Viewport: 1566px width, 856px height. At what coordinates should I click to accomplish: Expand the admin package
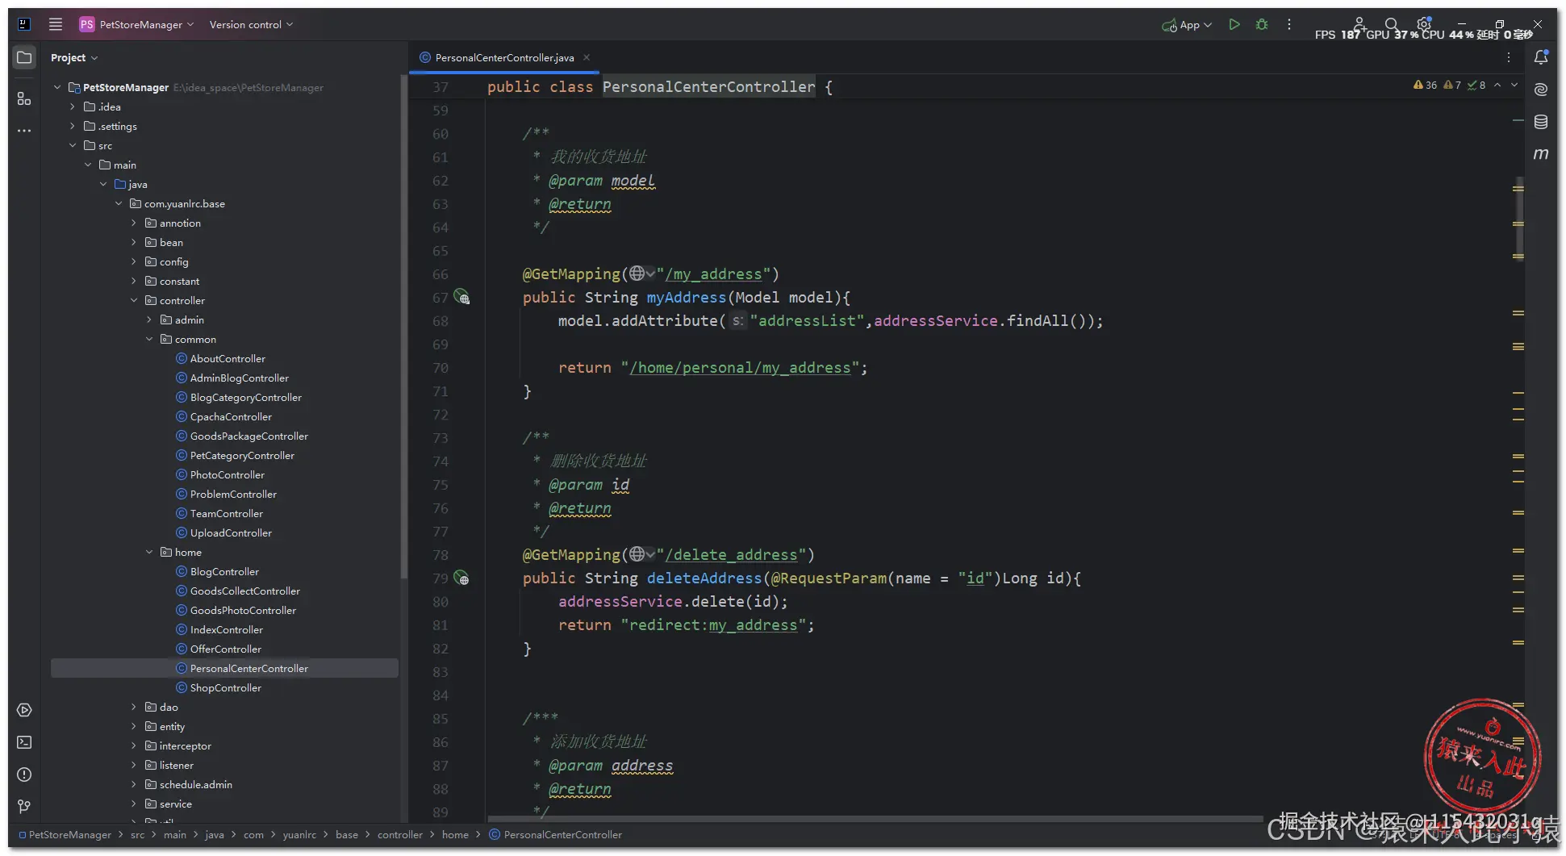click(149, 319)
